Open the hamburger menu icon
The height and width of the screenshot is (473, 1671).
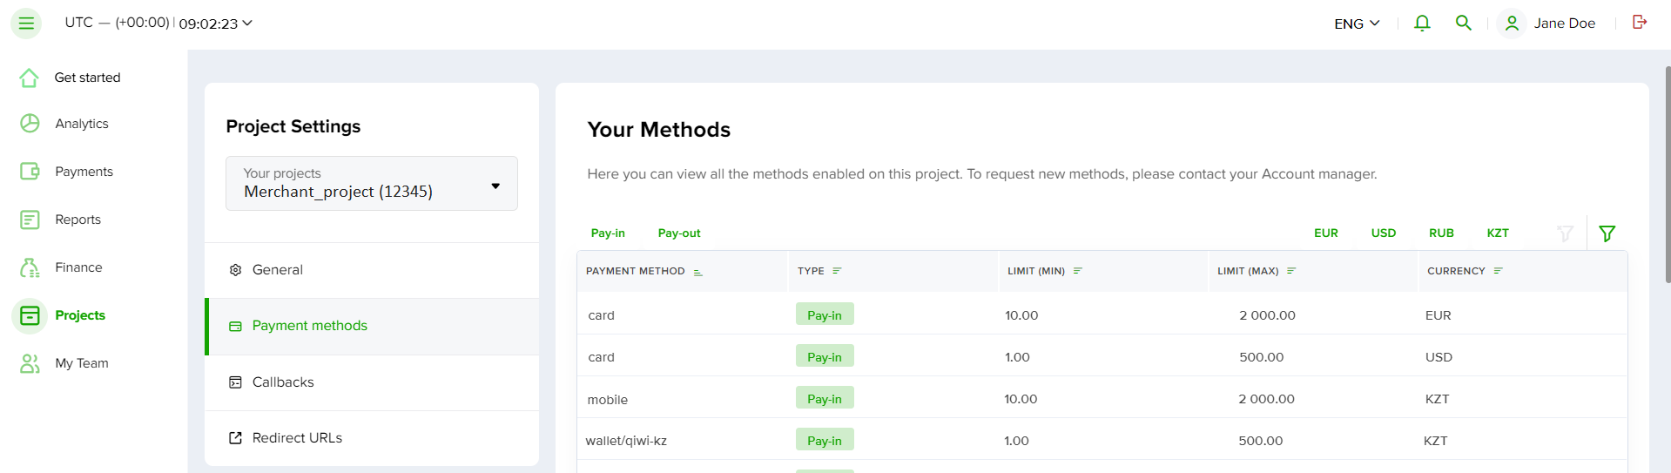click(26, 24)
